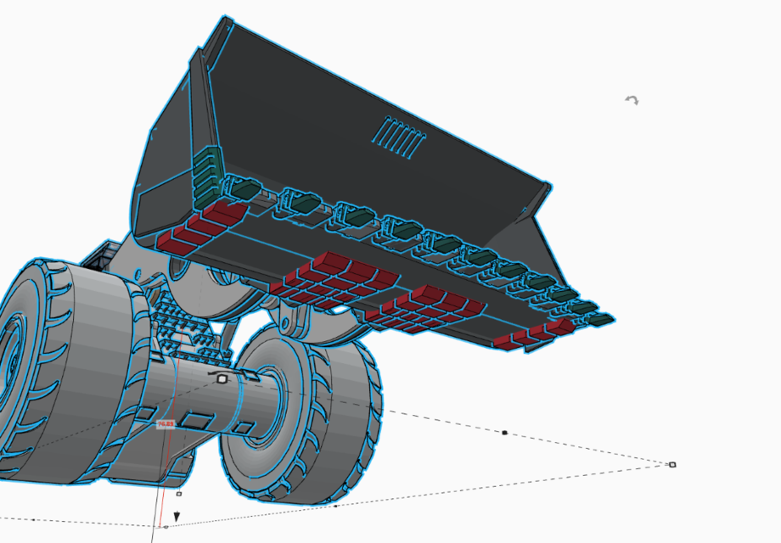The image size is (781, 543).
Task: Select the bottom corner handle under the red line
Action: [166, 527]
